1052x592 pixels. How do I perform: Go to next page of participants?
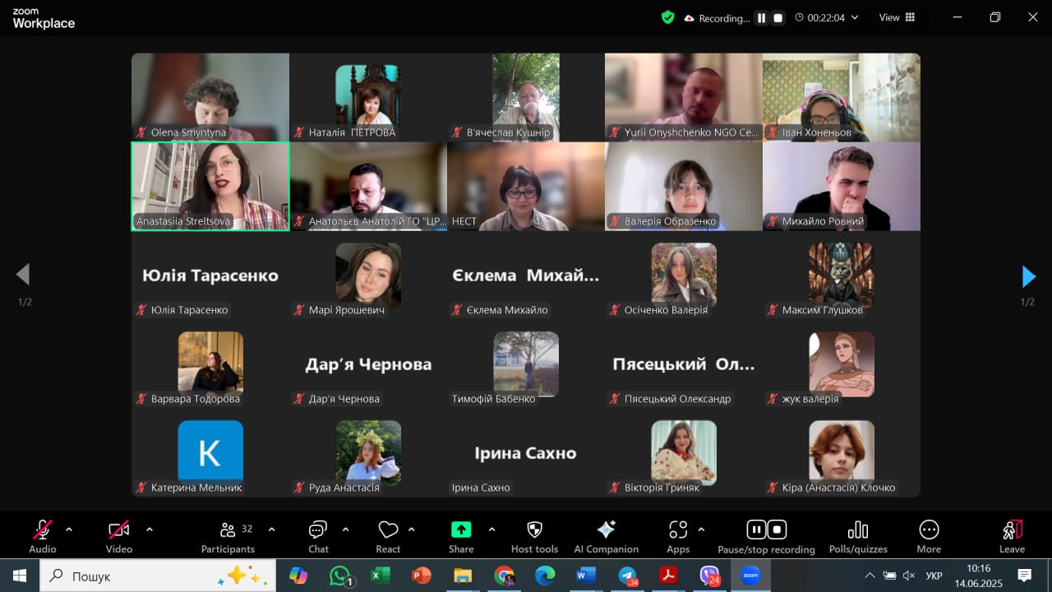[x=1028, y=276]
